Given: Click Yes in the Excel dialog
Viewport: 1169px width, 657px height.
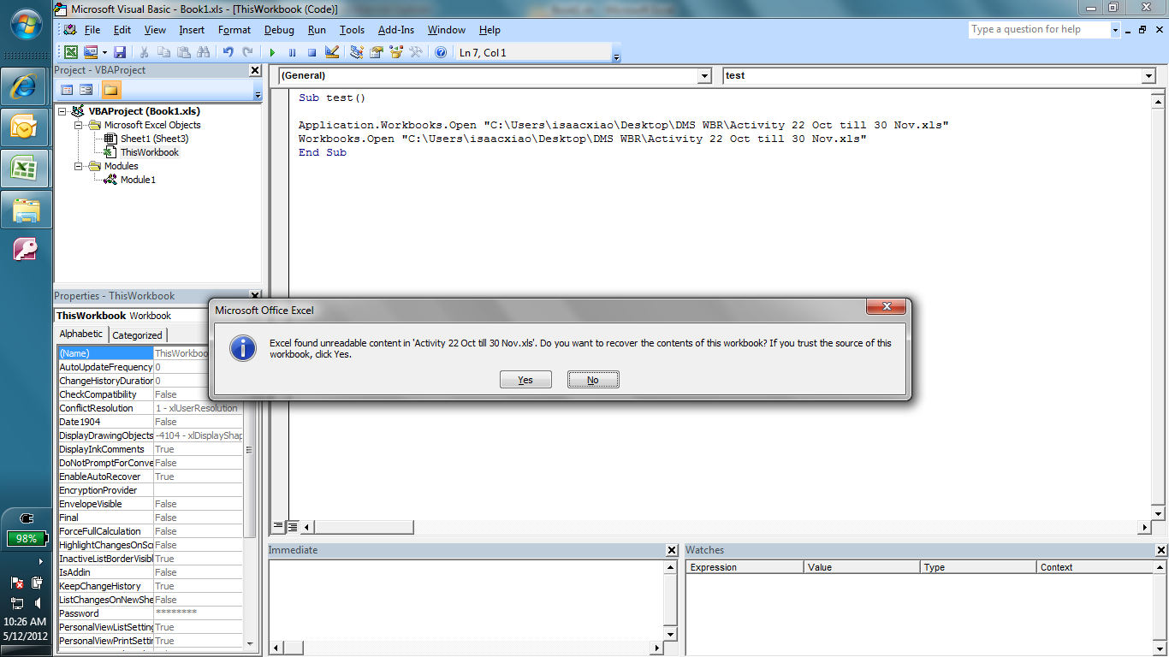Looking at the screenshot, I should click(525, 380).
